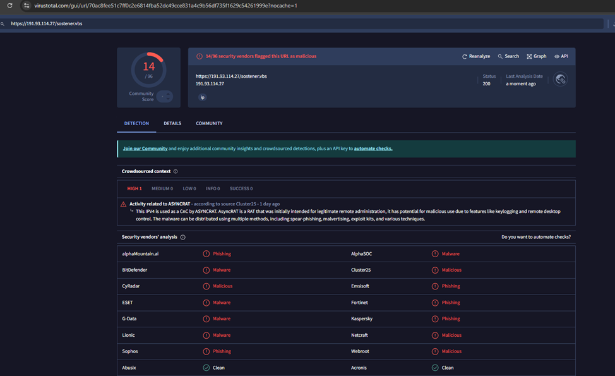Click the API option

coord(561,56)
